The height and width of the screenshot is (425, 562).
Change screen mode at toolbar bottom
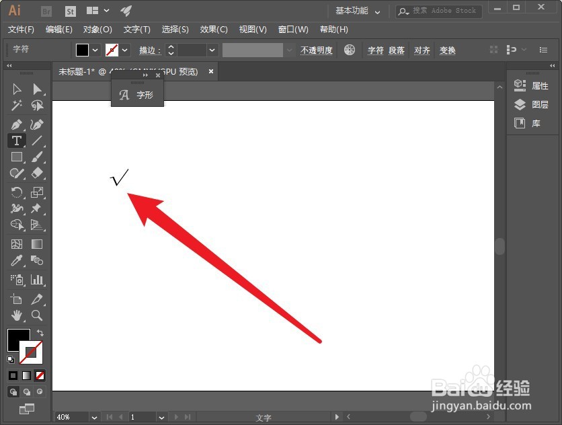[26, 408]
